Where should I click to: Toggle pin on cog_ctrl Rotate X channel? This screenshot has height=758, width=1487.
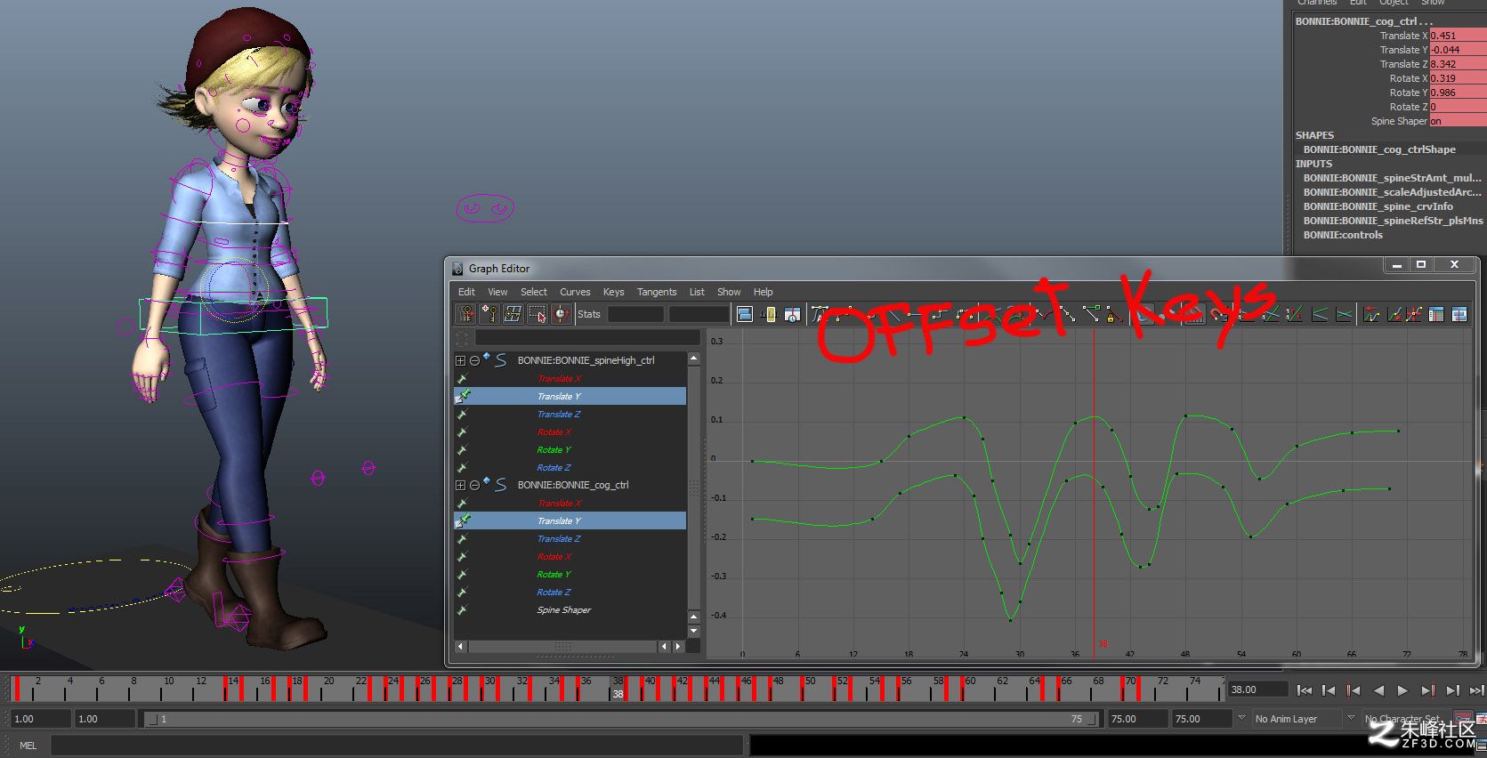coord(462,556)
